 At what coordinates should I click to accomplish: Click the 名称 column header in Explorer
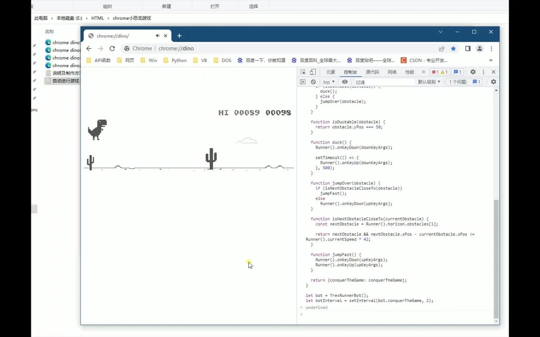pos(49,32)
